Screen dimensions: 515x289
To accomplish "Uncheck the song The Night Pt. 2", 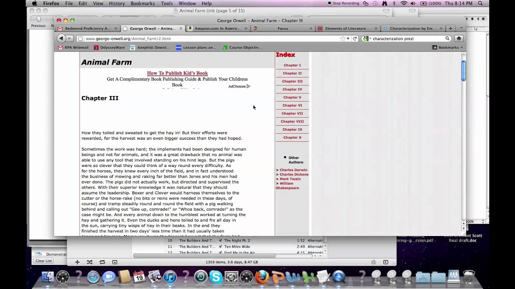I will coord(220,240).
